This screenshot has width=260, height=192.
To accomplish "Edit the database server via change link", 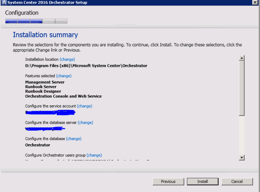I will [x=85, y=122].
